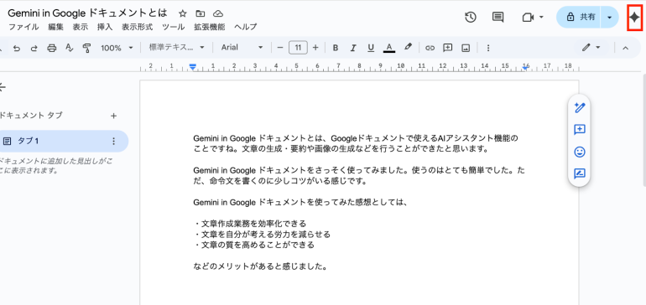Add a comment from the toolbar

447,48
